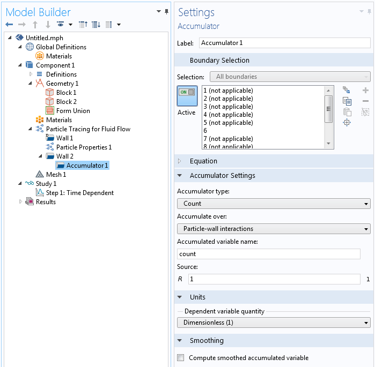Select the Form Union icon

[50, 110]
